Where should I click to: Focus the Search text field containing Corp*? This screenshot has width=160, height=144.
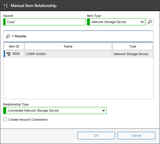point(45,22)
